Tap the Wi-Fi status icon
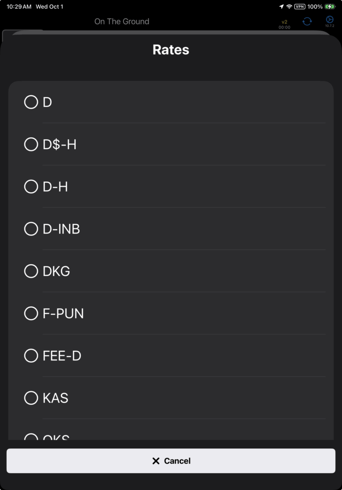This screenshot has width=342, height=490. pyautogui.click(x=289, y=7)
